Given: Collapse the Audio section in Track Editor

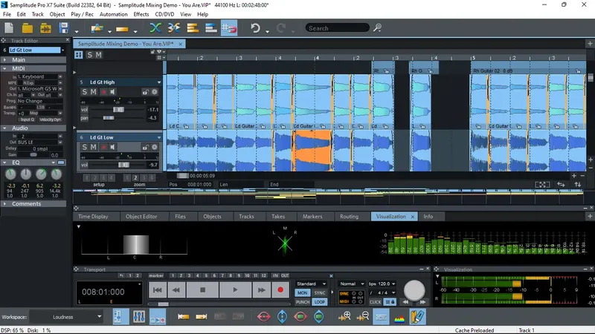Looking at the screenshot, I should click(x=4, y=128).
